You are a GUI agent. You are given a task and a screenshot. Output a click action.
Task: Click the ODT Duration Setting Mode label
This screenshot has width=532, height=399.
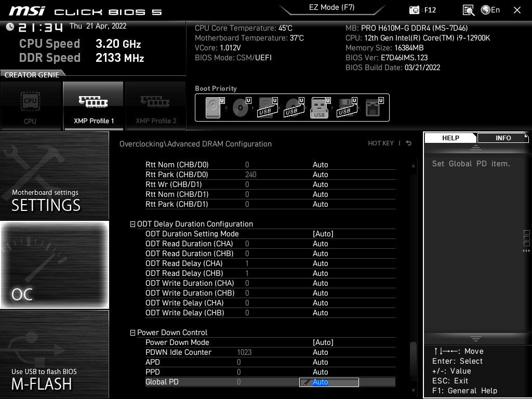[192, 234]
